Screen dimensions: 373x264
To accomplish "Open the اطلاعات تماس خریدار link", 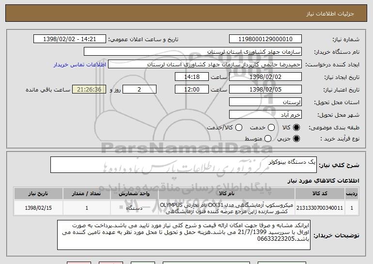I will click(x=80, y=65).
